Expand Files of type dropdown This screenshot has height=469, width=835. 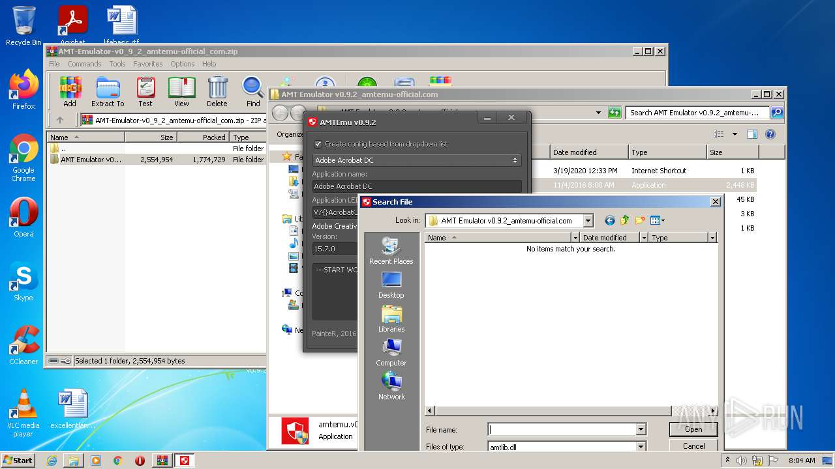(641, 446)
